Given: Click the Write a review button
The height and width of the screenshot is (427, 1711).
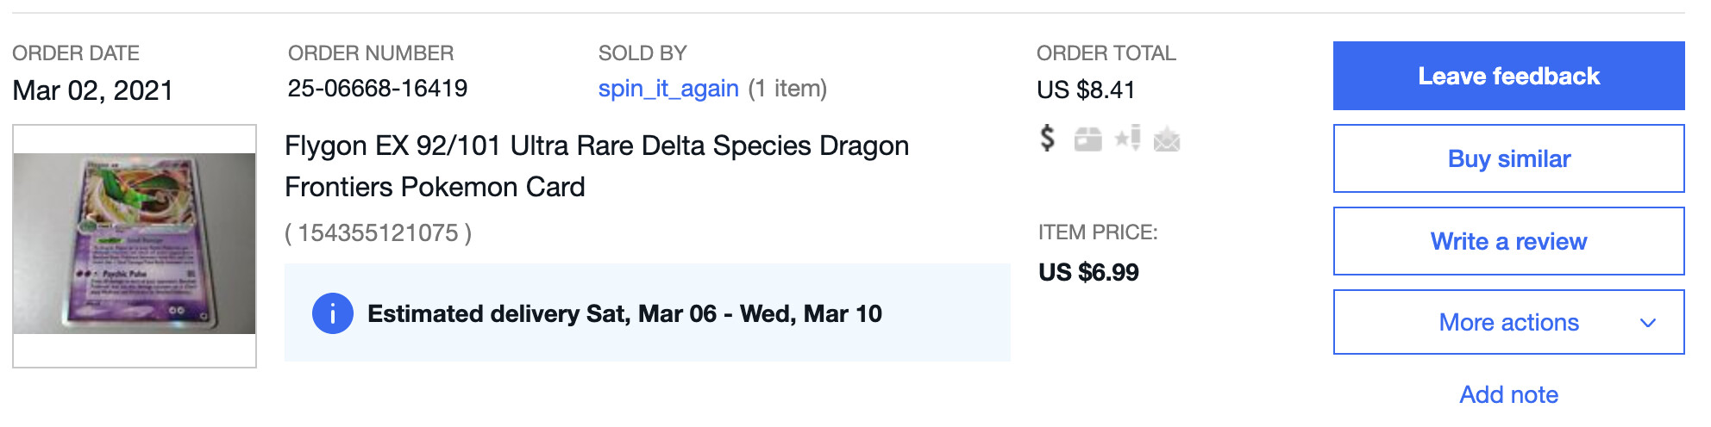Looking at the screenshot, I should coord(1509,241).
